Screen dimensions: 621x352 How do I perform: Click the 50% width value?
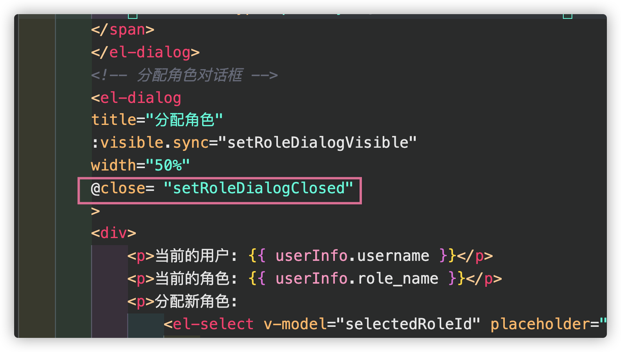[168, 165]
